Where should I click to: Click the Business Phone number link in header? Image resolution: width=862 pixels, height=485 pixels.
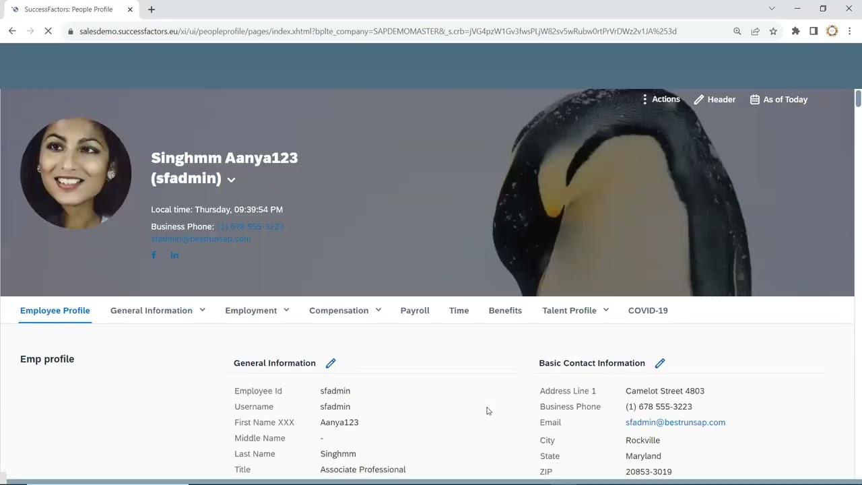pyautogui.click(x=251, y=226)
